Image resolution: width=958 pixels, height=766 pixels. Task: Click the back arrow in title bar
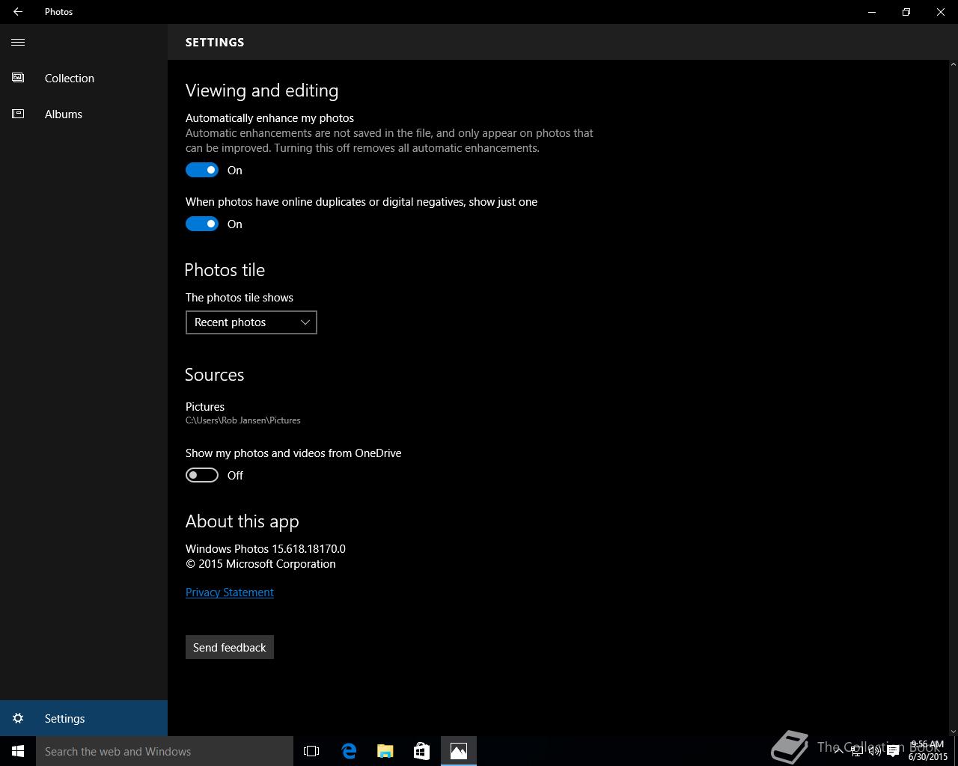click(18, 12)
